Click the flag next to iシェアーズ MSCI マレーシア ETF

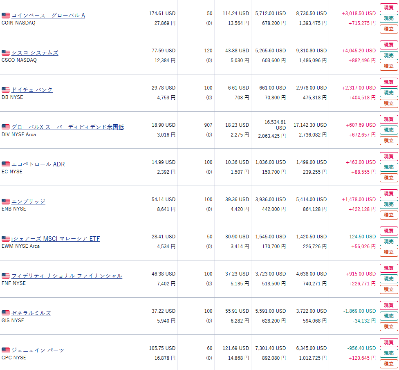coord(6,239)
